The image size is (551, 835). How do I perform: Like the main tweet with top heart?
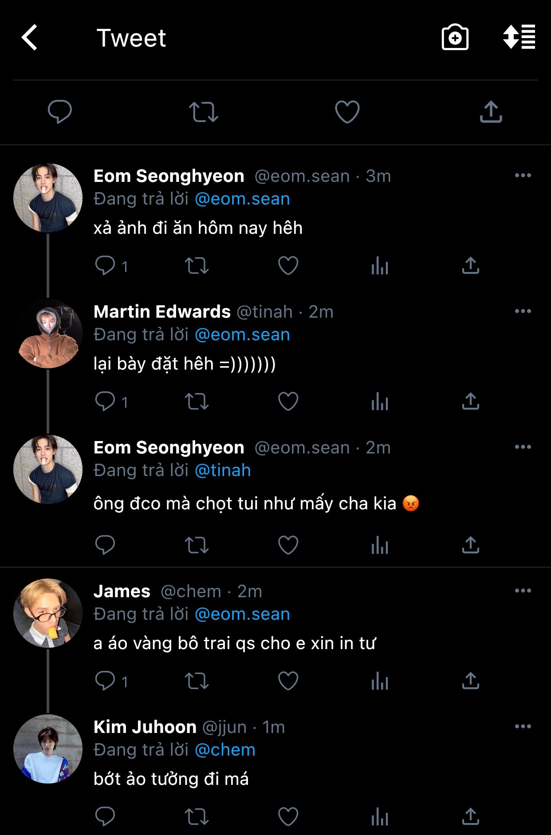point(347,112)
